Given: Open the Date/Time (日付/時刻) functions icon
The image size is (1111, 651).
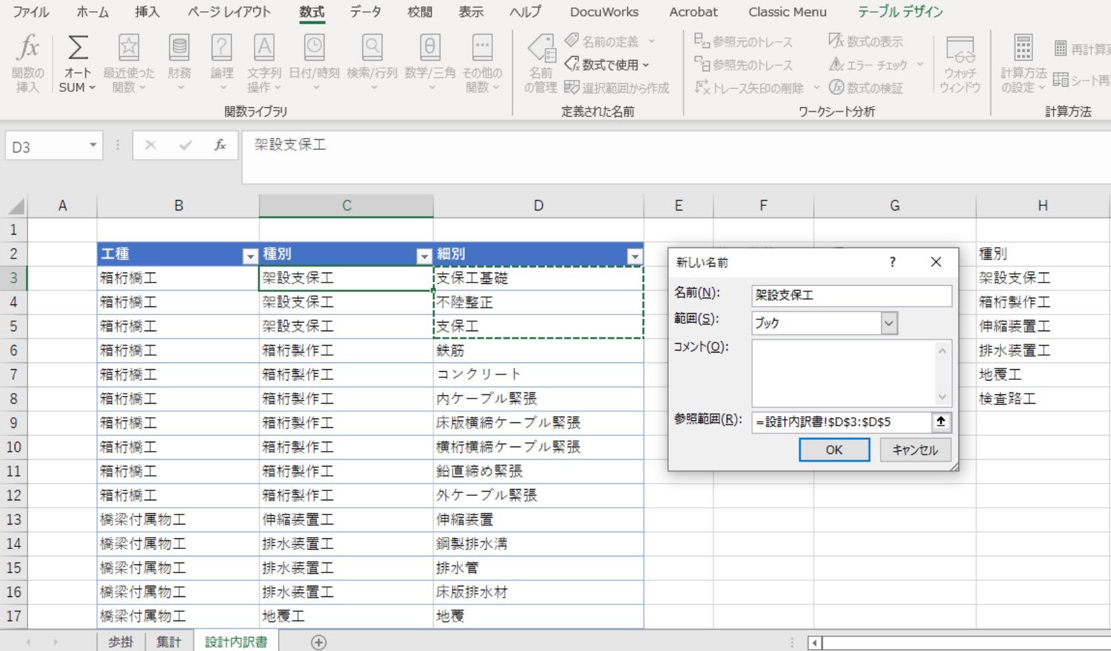Looking at the screenshot, I should click(x=314, y=49).
